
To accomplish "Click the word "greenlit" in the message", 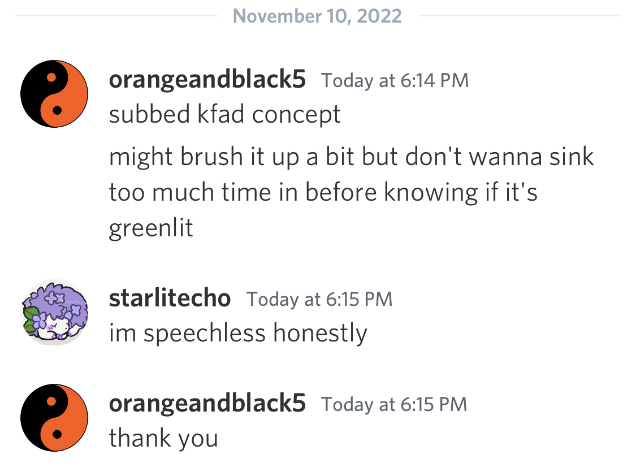I will click(151, 228).
